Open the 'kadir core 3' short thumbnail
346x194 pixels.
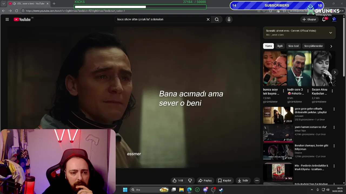click(x=299, y=69)
